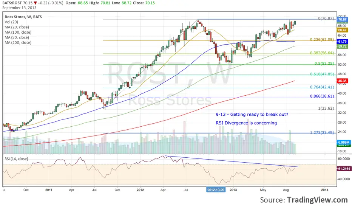Click the 1(33.62) Fibonacci level label
Image resolution: width=352 pixels, height=208 pixels.
326,109
